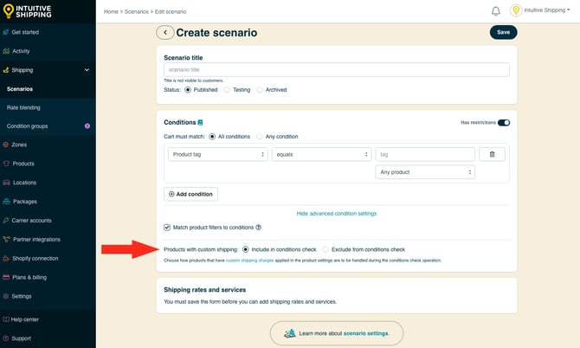
Task: Open Rate blending in the sidebar
Action: [x=23, y=107]
